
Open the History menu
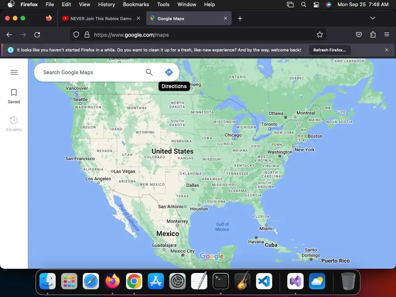click(107, 5)
